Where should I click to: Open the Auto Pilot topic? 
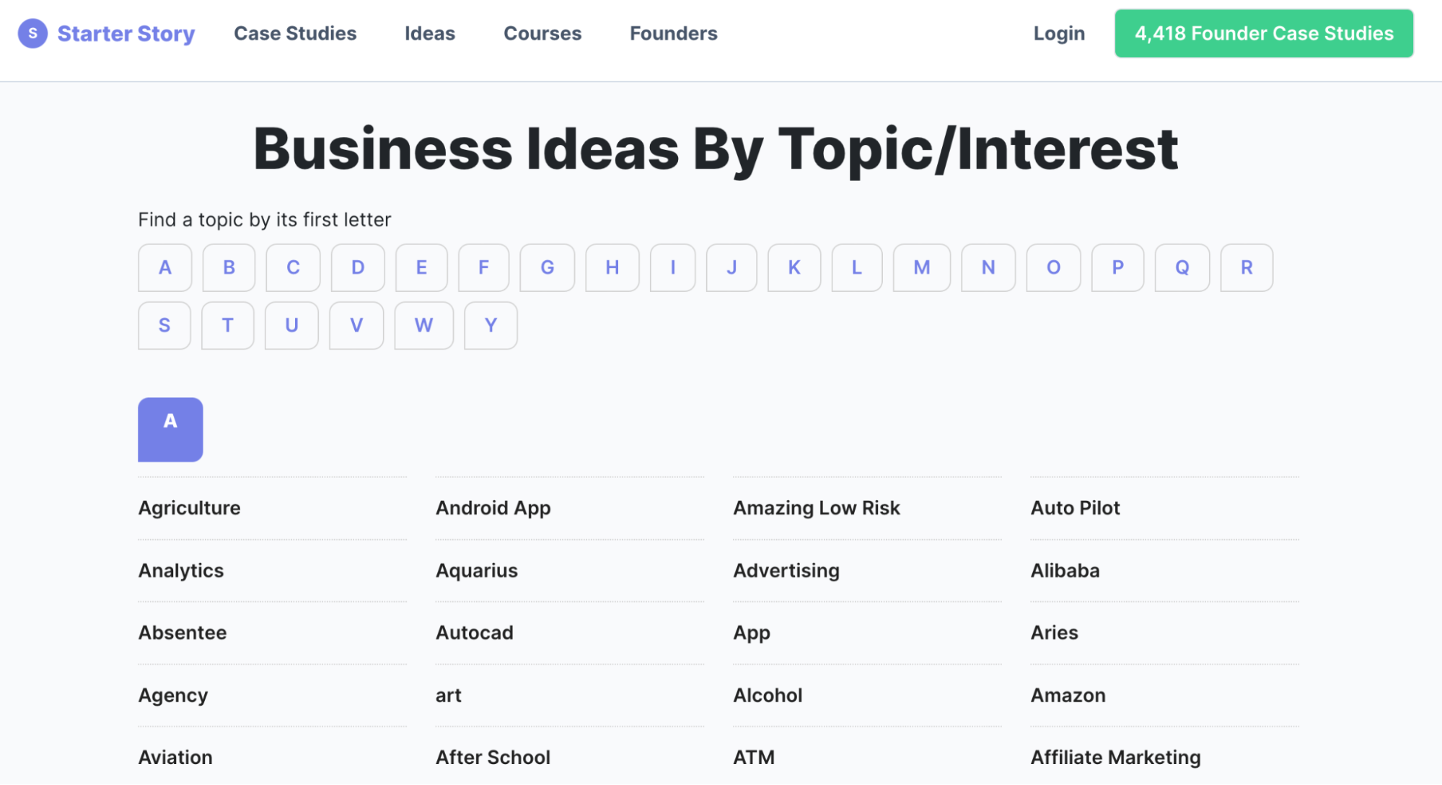point(1076,508)
